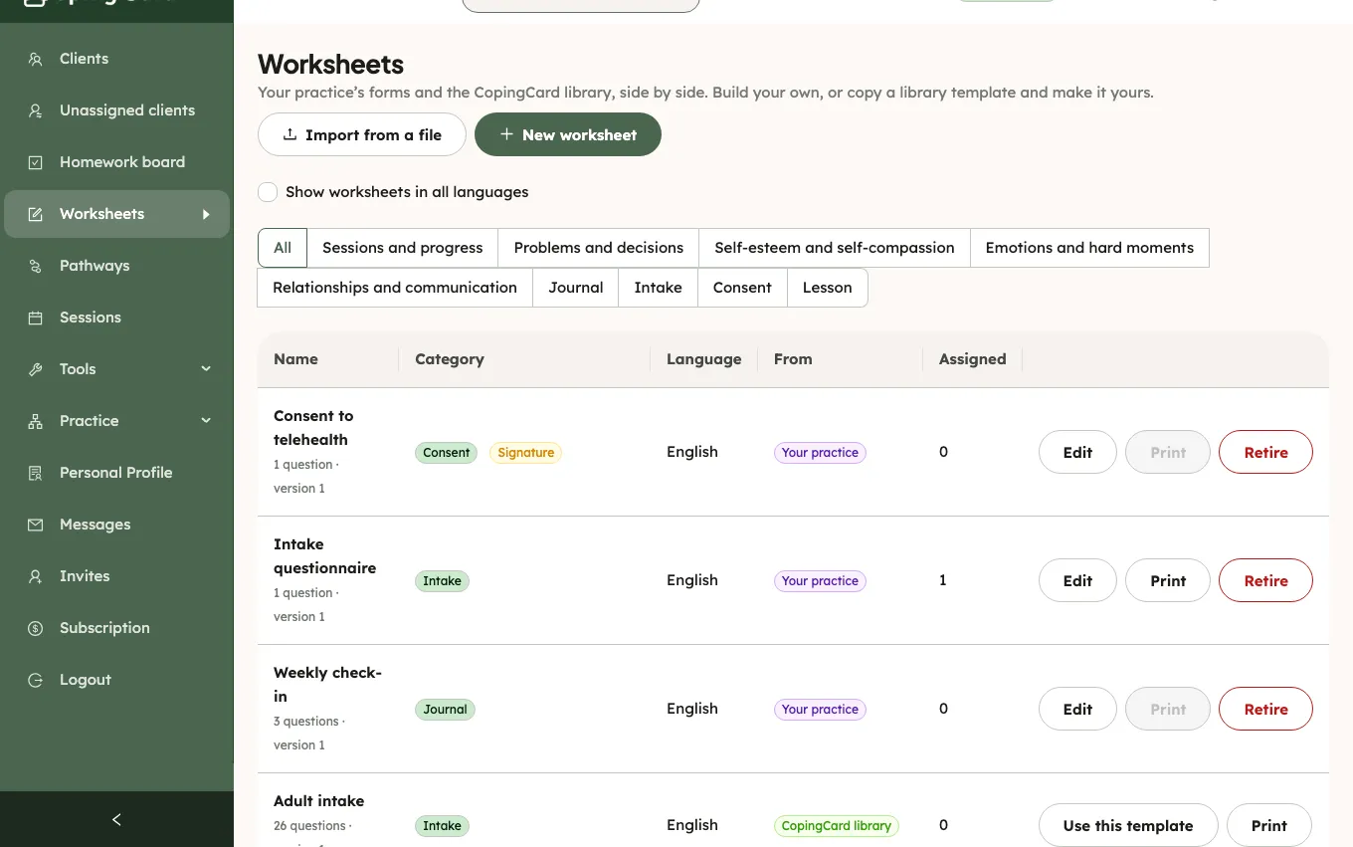Image resolution: width=1353 pixels, height=847 pixels.
Task: Edit the Intake questionnaire worksheet
Action: pos(1077,580)
